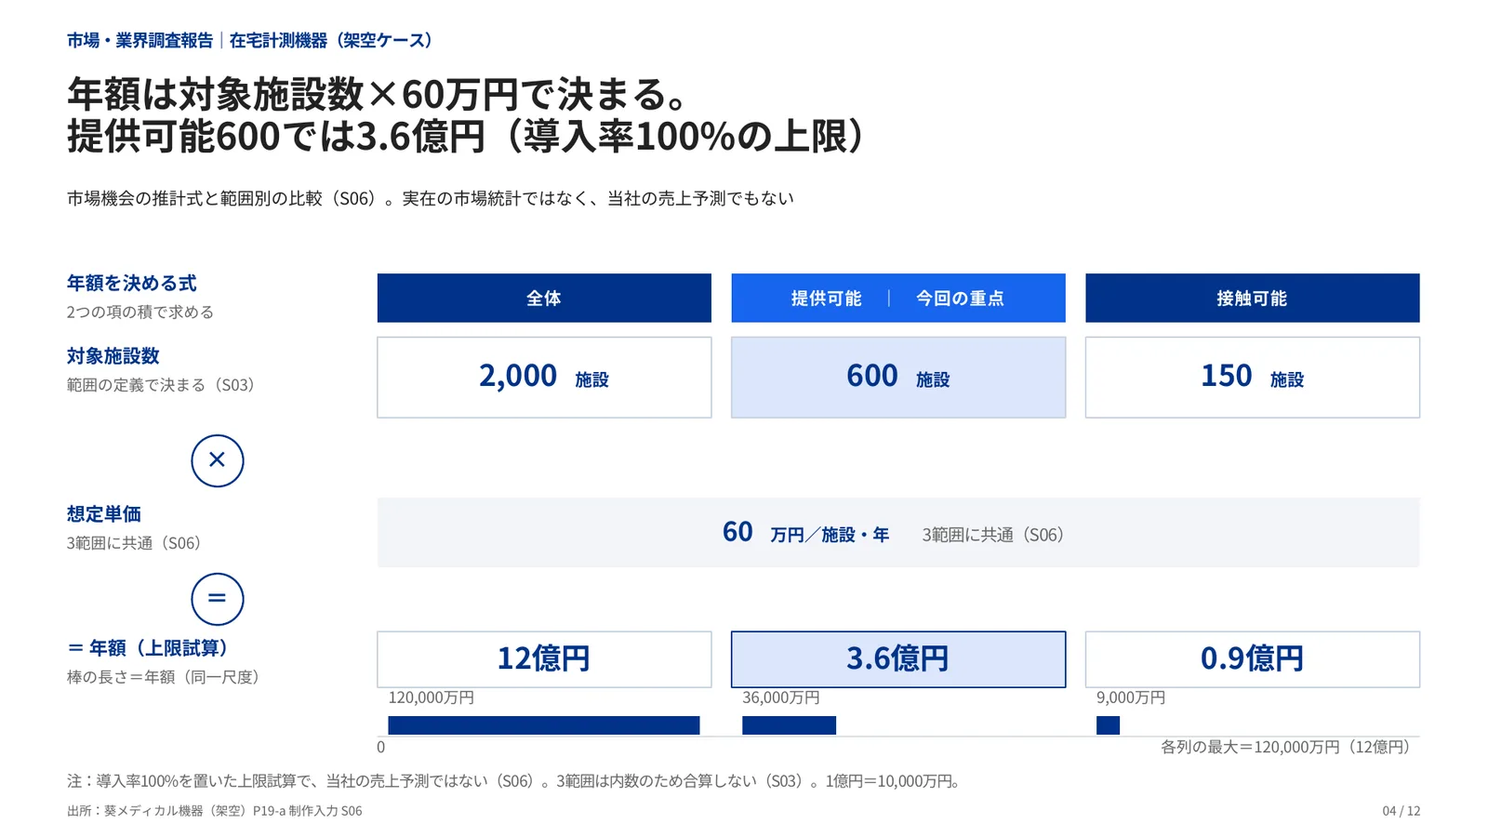Click the ＝年額（上限試算） row label

(147, 648)
